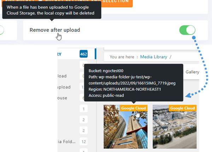
Task: Click Google Cloud badge on aerial image
Action: click(x=182, y=108)
